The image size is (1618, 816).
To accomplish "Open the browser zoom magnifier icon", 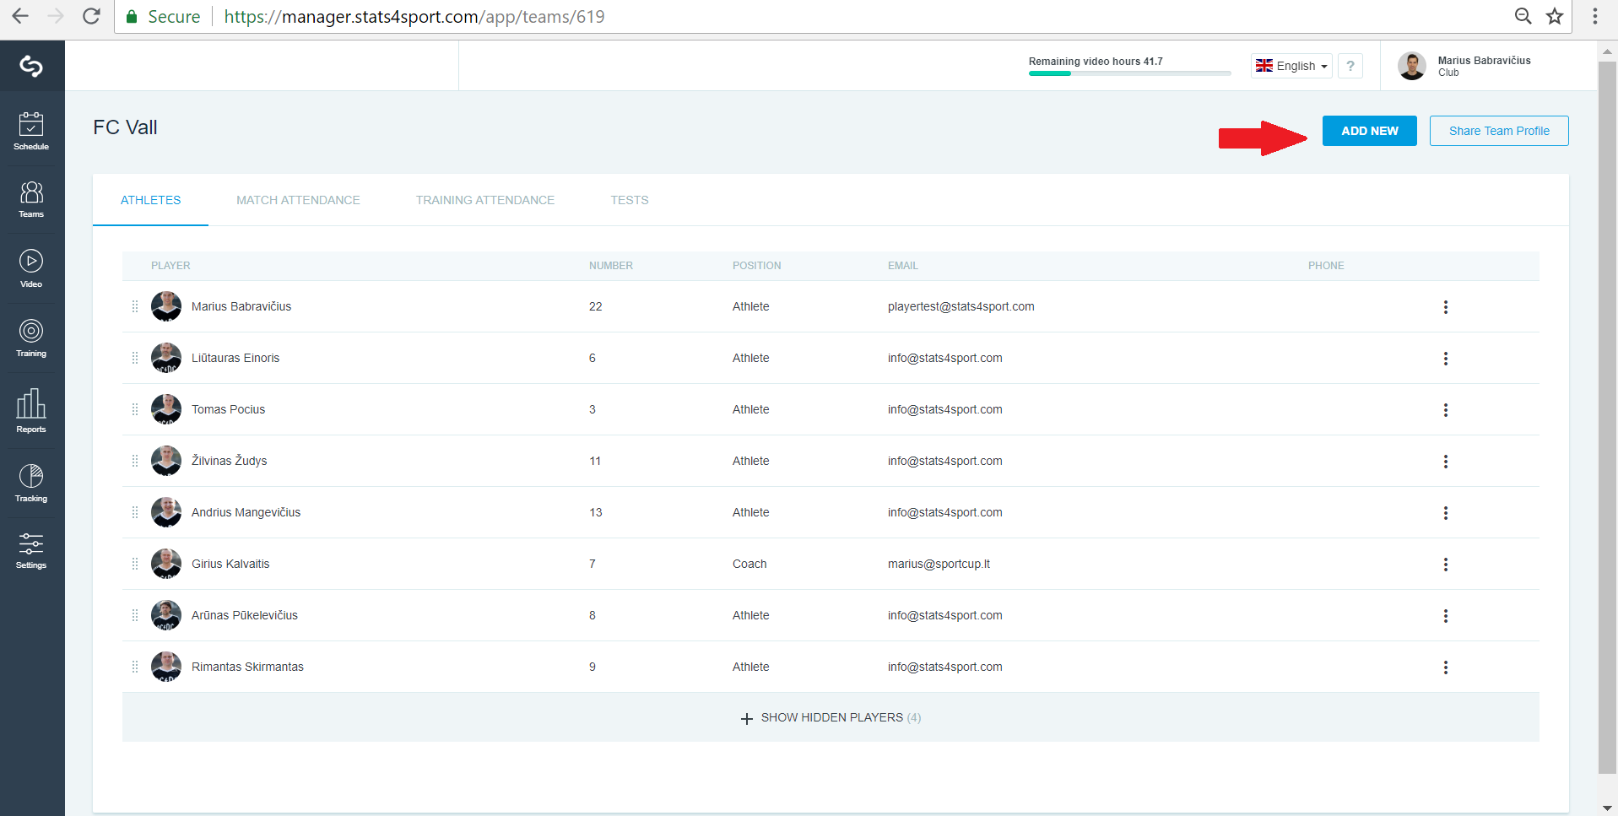I will [x=1523, y=16].
